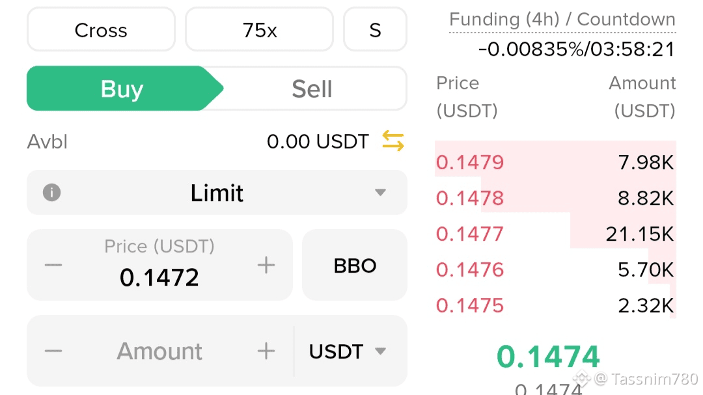703x395 pixels.
Task: Click the BBO button
Action: point(355,266)
